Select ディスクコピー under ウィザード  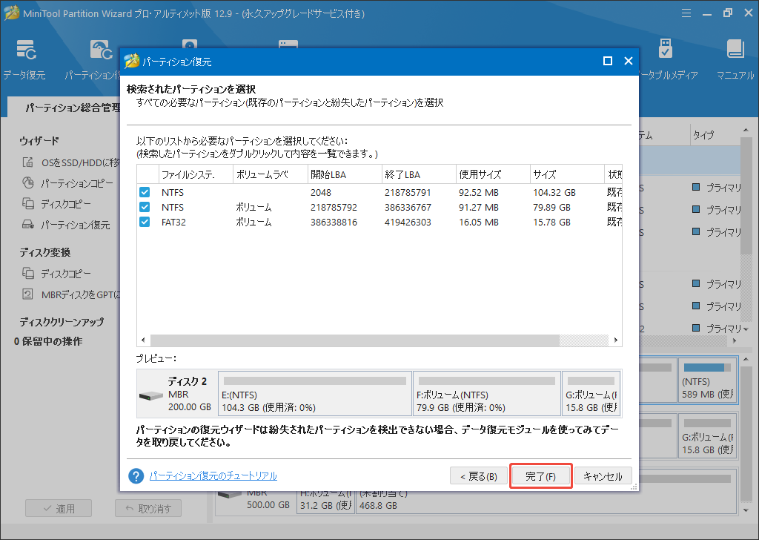(56, 204)
